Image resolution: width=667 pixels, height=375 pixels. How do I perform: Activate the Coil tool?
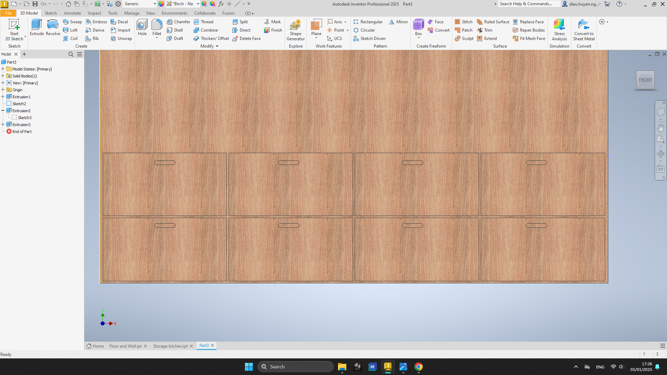70,39
